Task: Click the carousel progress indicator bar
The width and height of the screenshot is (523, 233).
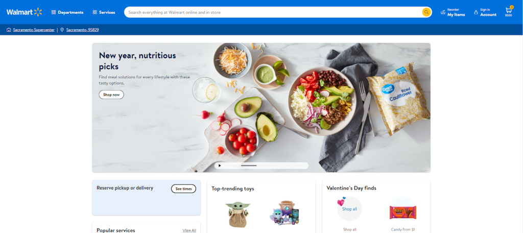Action: (x=249, y=166)
